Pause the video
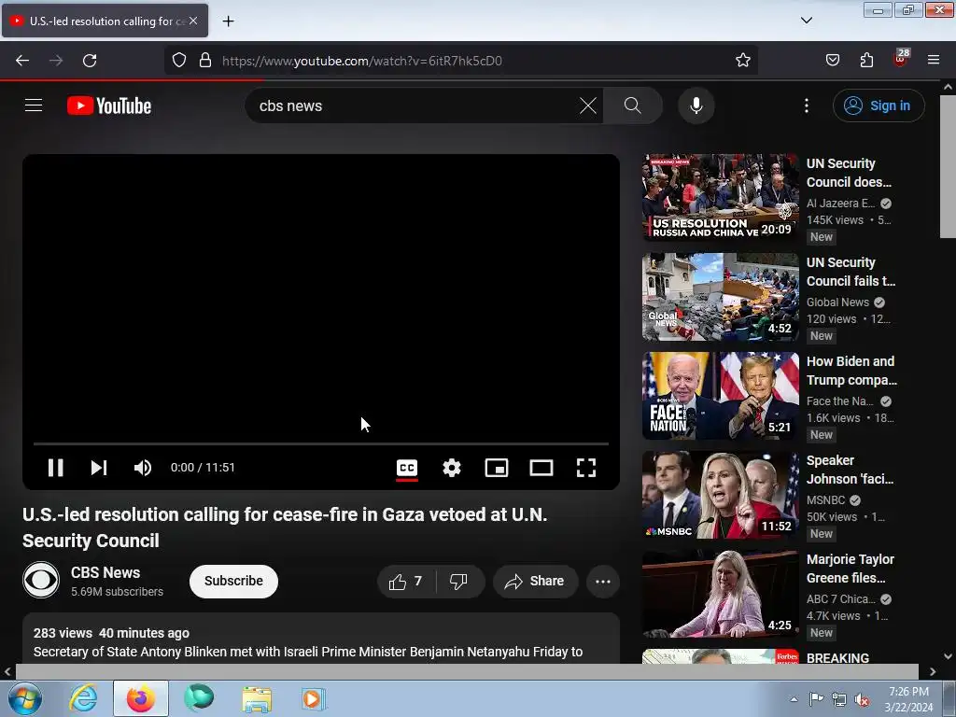 coord(55,468)
